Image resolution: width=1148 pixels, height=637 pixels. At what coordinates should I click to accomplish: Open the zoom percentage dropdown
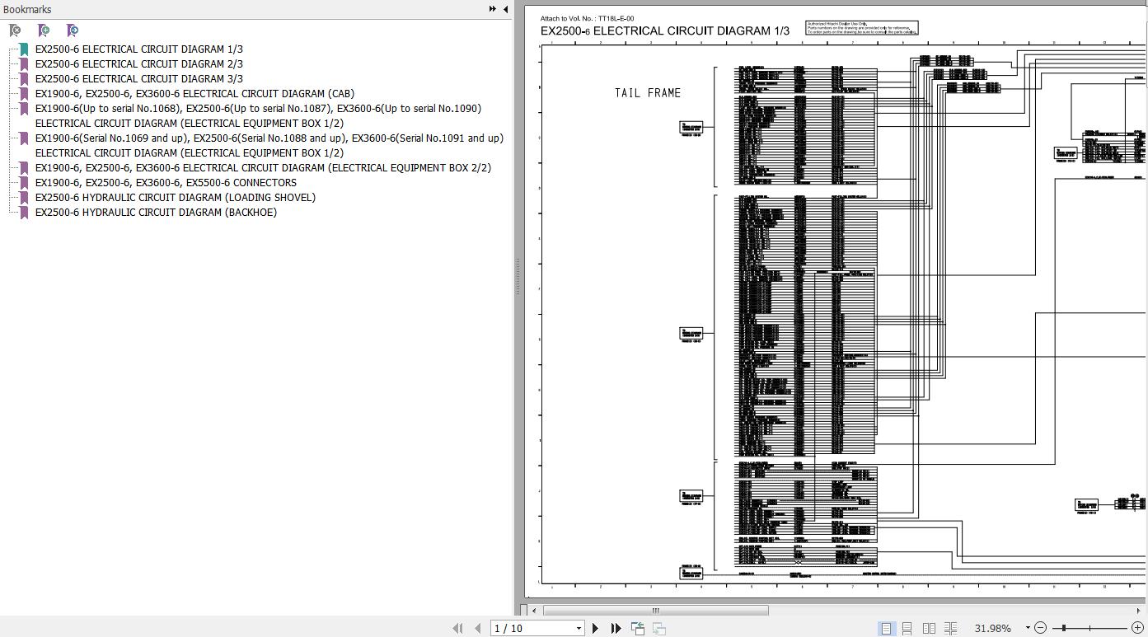[1027, 629]
